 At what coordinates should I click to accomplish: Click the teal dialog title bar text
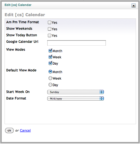(18, 5)
